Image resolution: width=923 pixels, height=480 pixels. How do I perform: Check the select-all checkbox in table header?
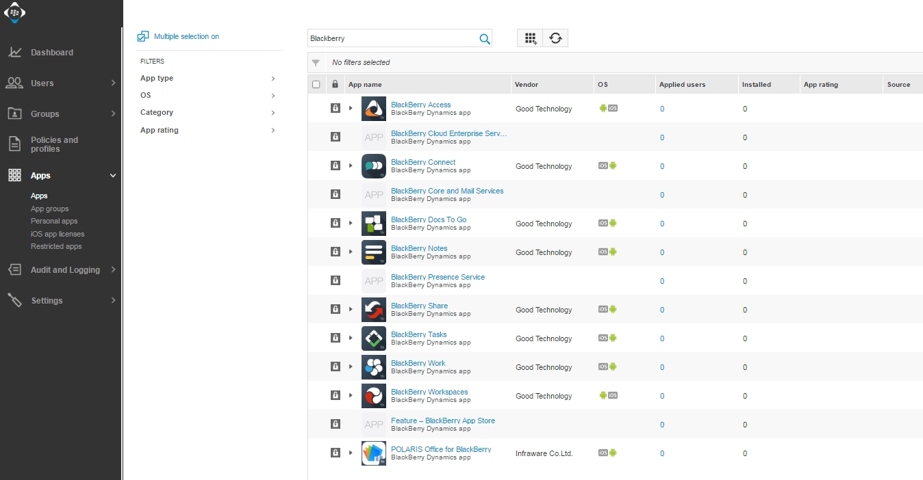[x=316, y=85]
